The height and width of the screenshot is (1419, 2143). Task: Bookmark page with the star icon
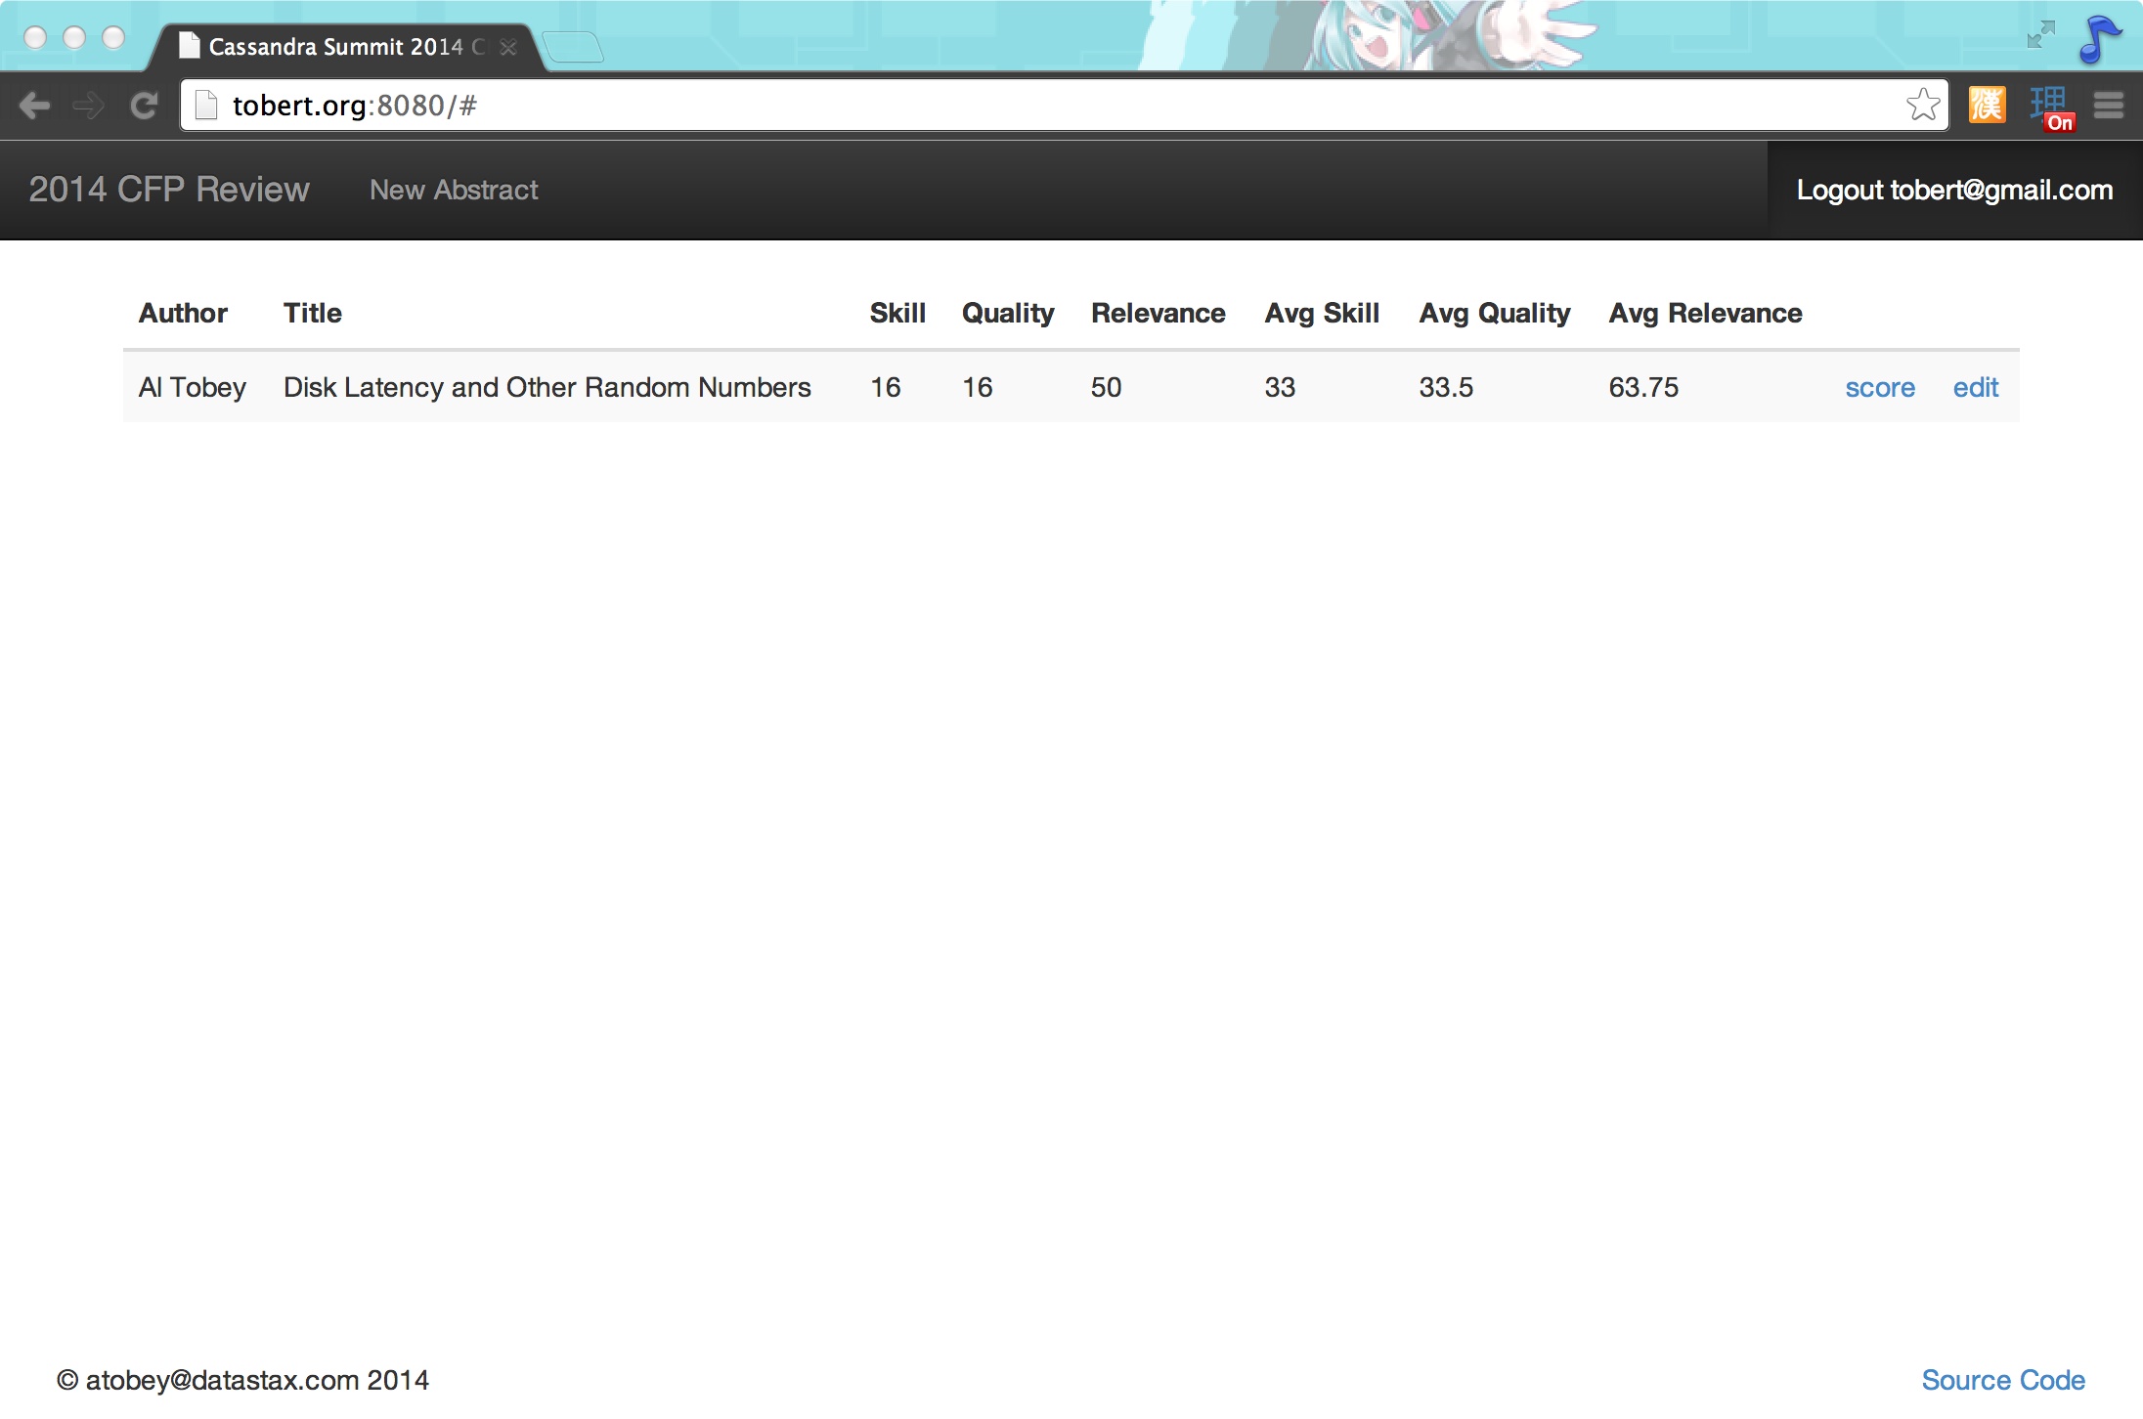point(1922,105)
